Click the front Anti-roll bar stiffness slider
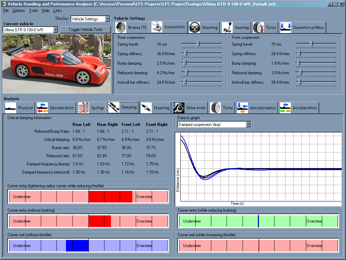 point(299,82)
